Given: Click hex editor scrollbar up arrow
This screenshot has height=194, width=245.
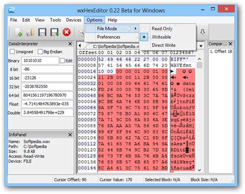Looking at the screenshot, I should 200,59.
